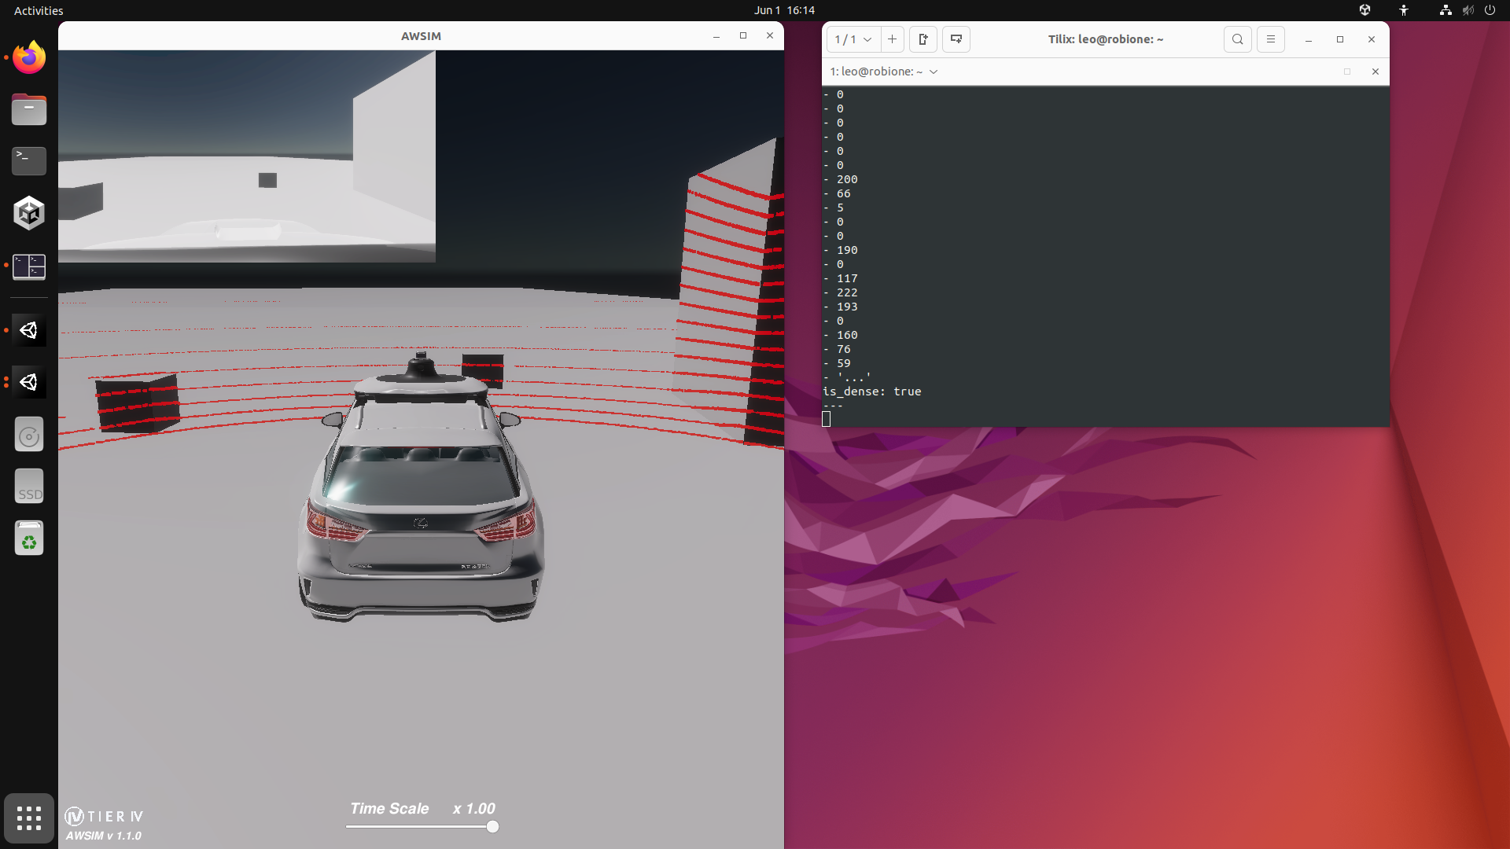The width and height of the screenshot is (1510, 849).
Task: Open Firefox from the dock
Action: (29, 57)
